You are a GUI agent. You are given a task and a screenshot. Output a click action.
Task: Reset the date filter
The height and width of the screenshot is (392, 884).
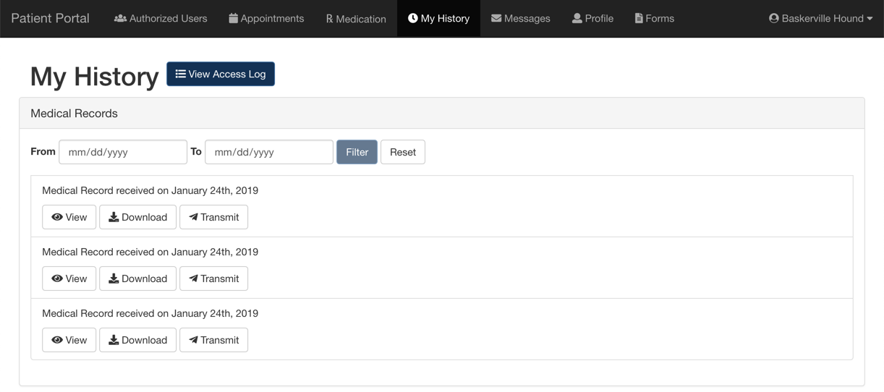point(403,152)
